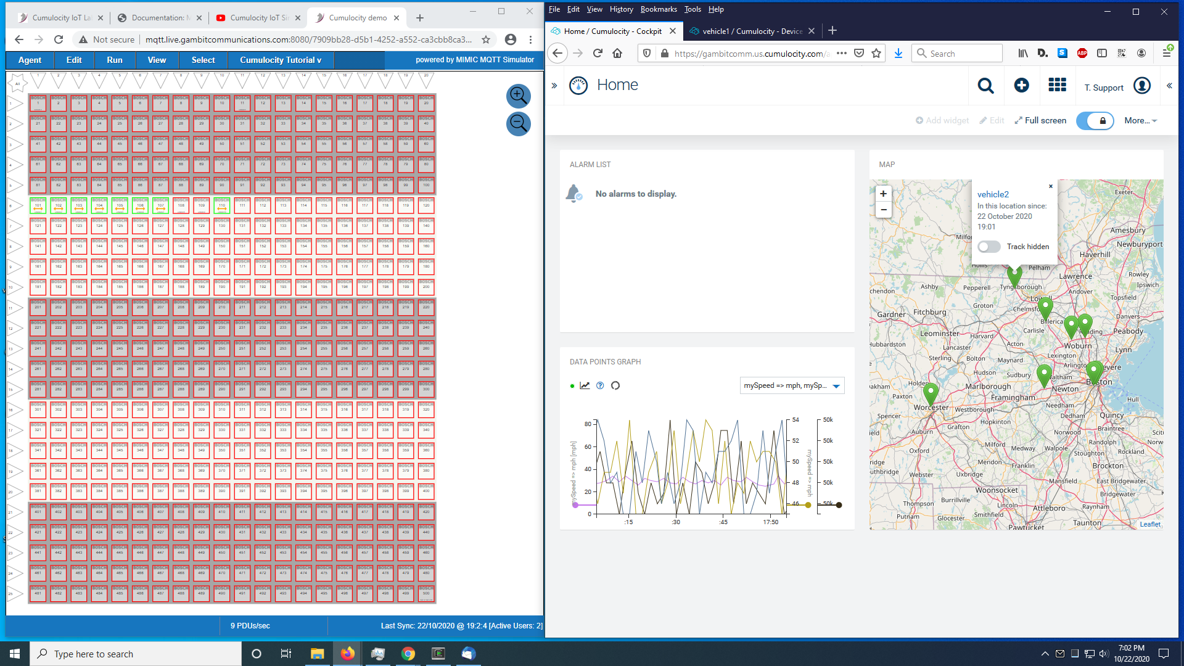This screenshot has height=666, width=1184.
Task: Expand the Cockpit left navigator chevrons
Action: 554,86
